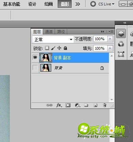Toggle lock position icon
This screenshot has width=133, height=142.
59,48
